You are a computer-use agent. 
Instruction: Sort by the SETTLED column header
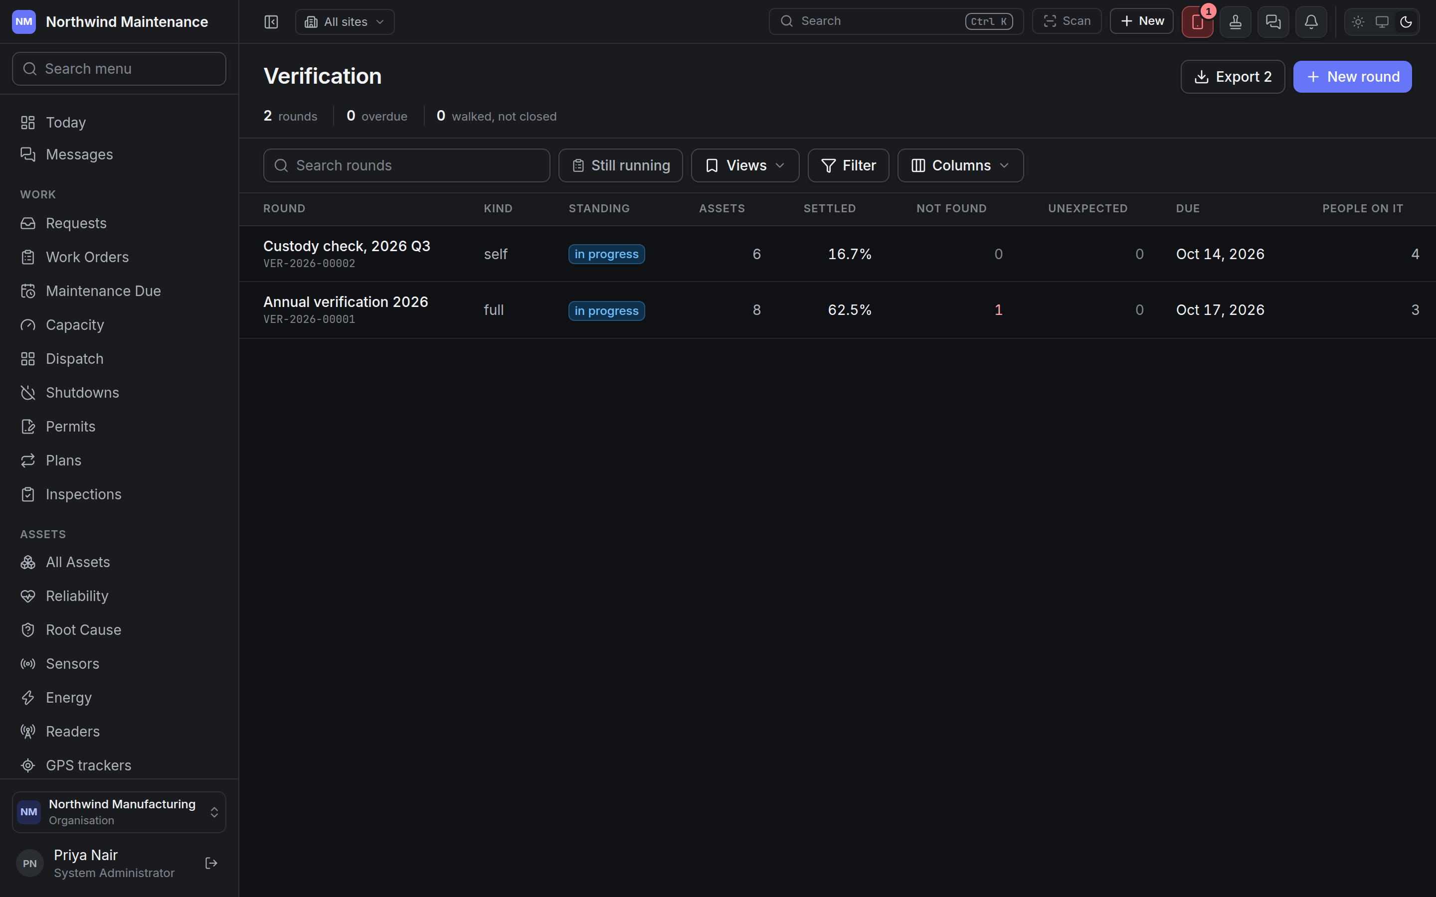(x=830, y=209)
